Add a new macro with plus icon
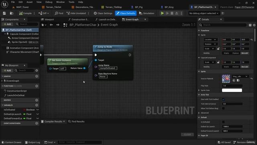 pos(37,100)
